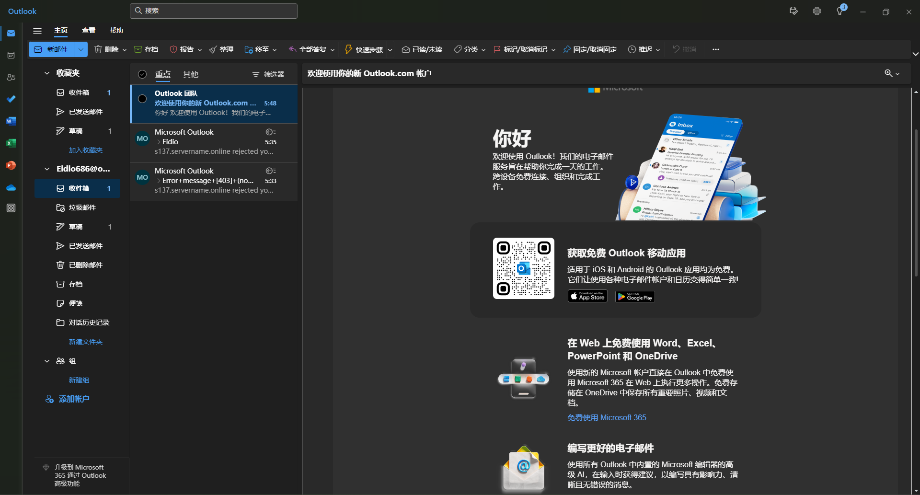Viewport: 920px width, 495px height.
Task: Toggle selection circle on Outlook 团队 message
Action: (142, 99)
